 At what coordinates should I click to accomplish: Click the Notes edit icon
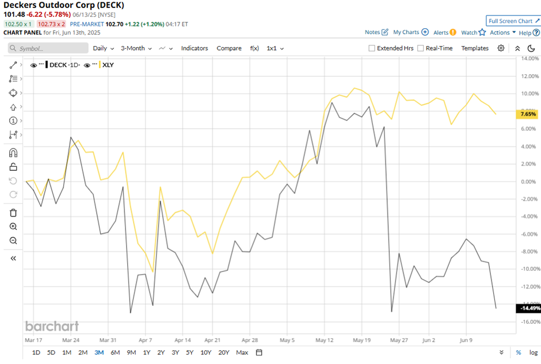click(x=385, y=32)
